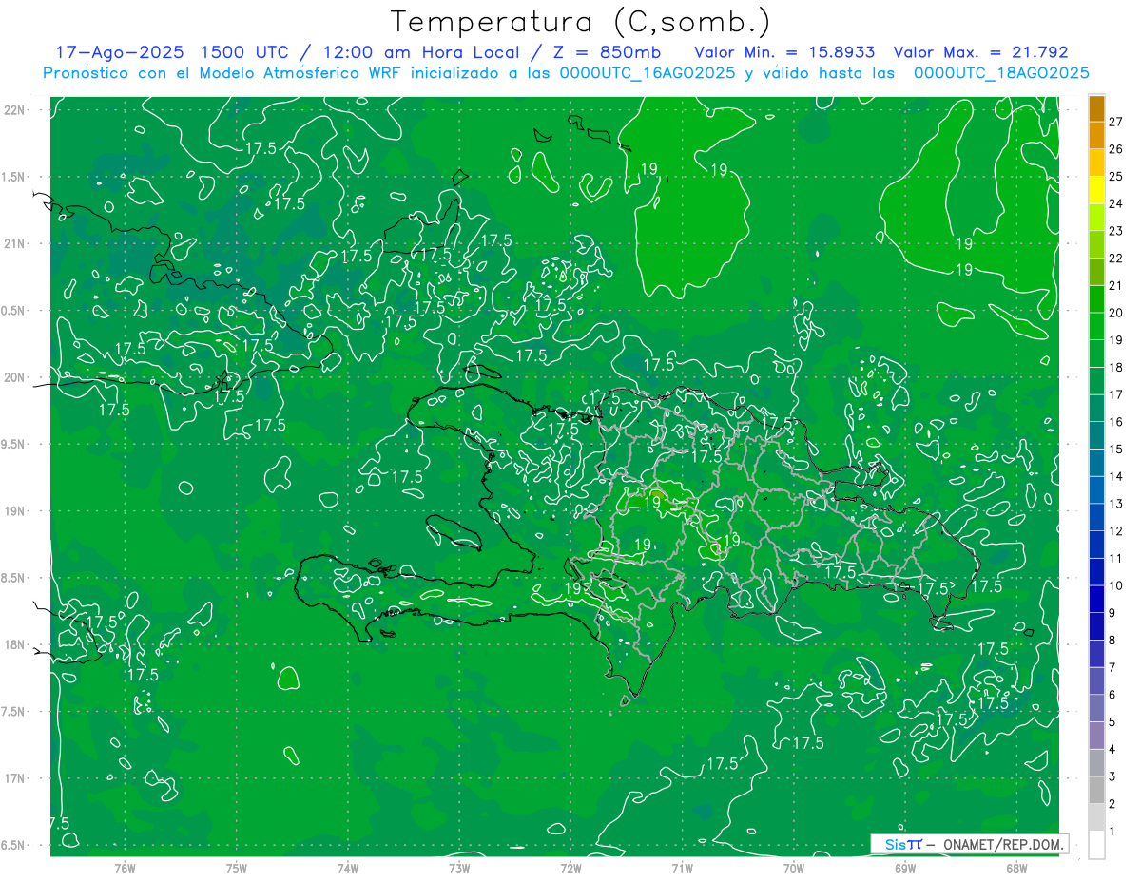Click the "20N" latitude axis label
Screen dimensions: 1141x881
[x=14, y=377]
